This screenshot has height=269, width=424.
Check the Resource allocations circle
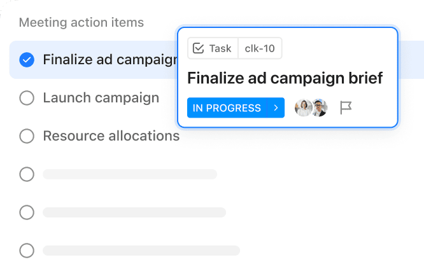pos(27,136)
